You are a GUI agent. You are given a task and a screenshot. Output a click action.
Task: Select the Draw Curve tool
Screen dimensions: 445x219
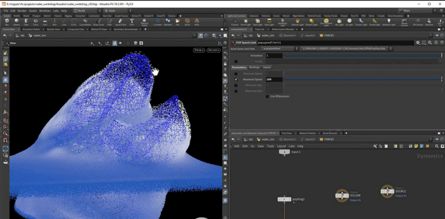click(x=99, y=22)
